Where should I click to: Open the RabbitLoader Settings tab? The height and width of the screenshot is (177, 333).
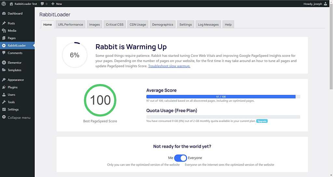coord(186,24)
